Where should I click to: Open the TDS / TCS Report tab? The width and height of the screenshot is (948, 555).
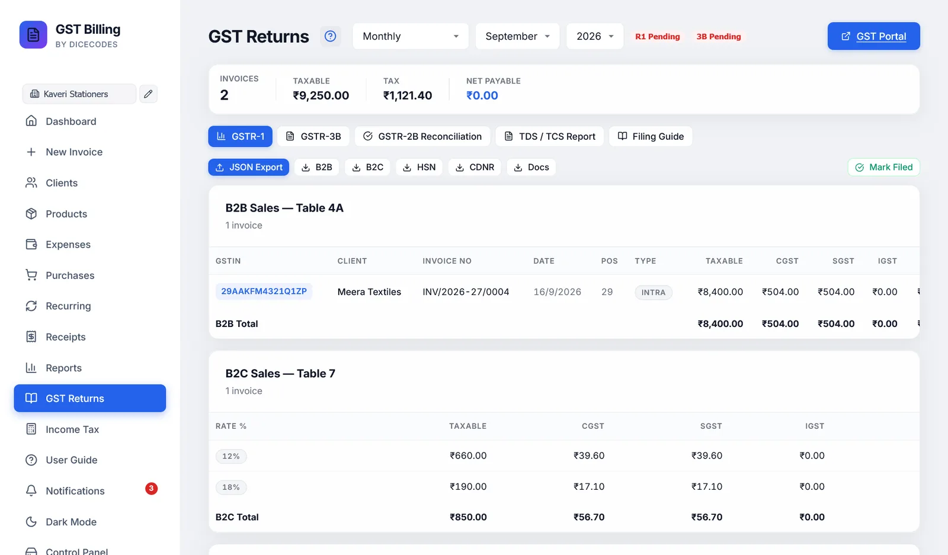(550, 136)
